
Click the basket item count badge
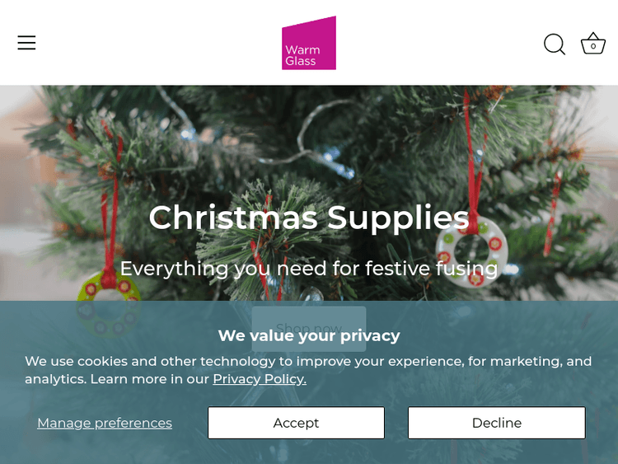click(x=593, y=47)
